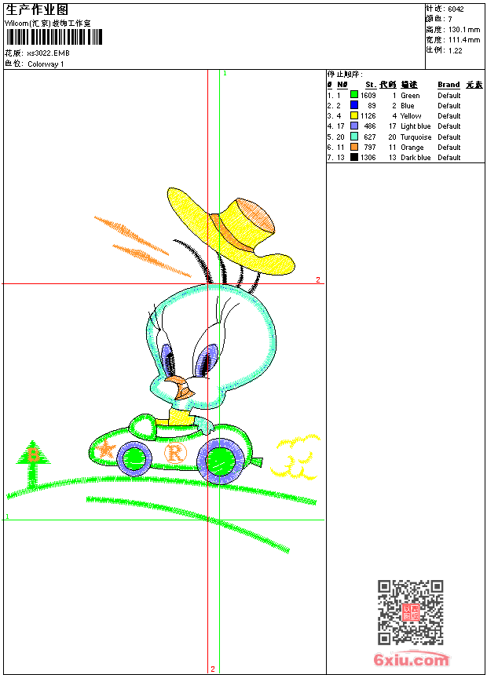Select the Green description in row 1
Viewport: 487px width, 675px height.
click(410, 96)
